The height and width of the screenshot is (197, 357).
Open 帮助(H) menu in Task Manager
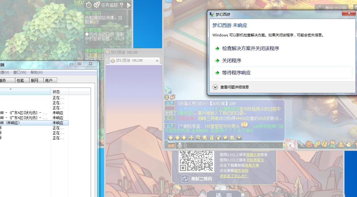36,72
